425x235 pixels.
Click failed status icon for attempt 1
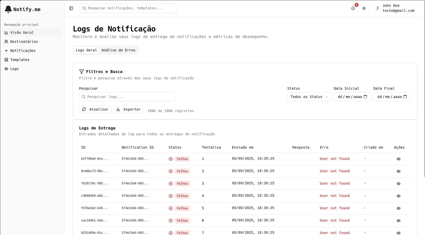171,159
